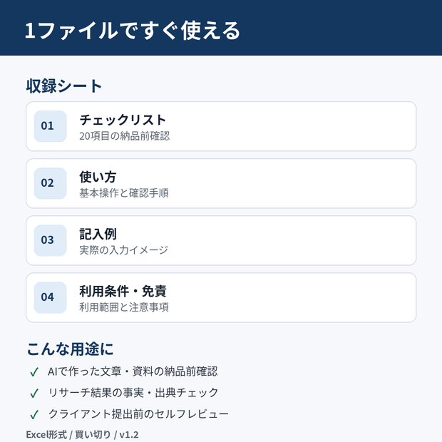Click the 02 number badge

pos(50,183)
